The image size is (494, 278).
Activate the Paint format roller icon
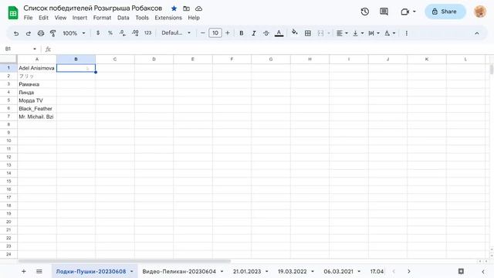click(x=53, y=33)
